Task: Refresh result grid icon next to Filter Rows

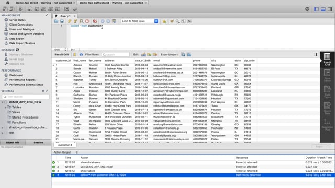Action: [x=81, y=54]
